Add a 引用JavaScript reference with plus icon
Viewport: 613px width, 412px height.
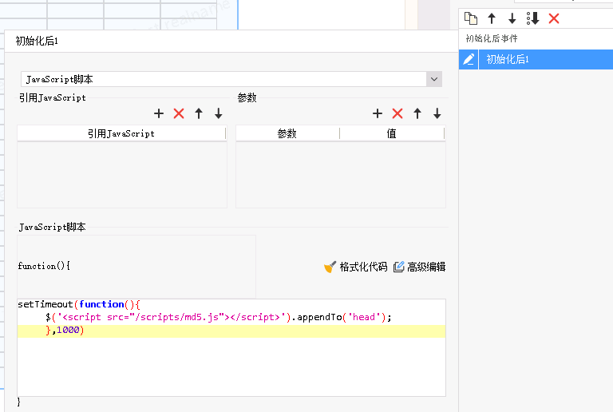[159, 113]
